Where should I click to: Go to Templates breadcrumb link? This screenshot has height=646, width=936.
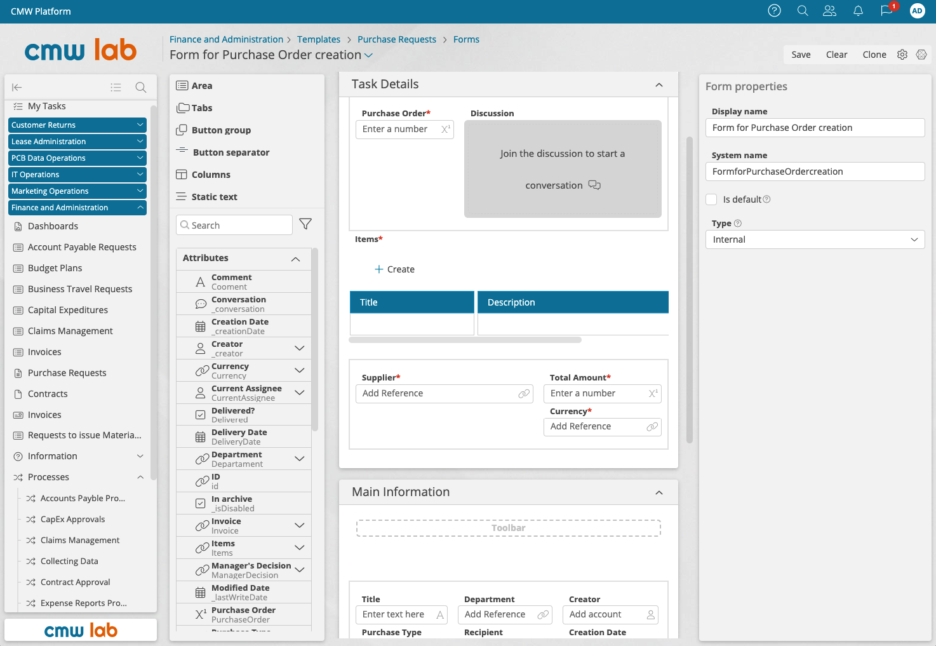pos(319,39)
